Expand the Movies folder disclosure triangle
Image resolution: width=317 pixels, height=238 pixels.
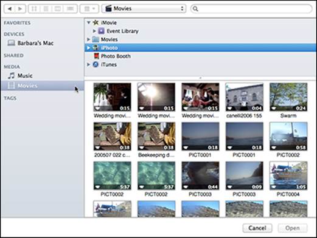click(x=88, y=39)
